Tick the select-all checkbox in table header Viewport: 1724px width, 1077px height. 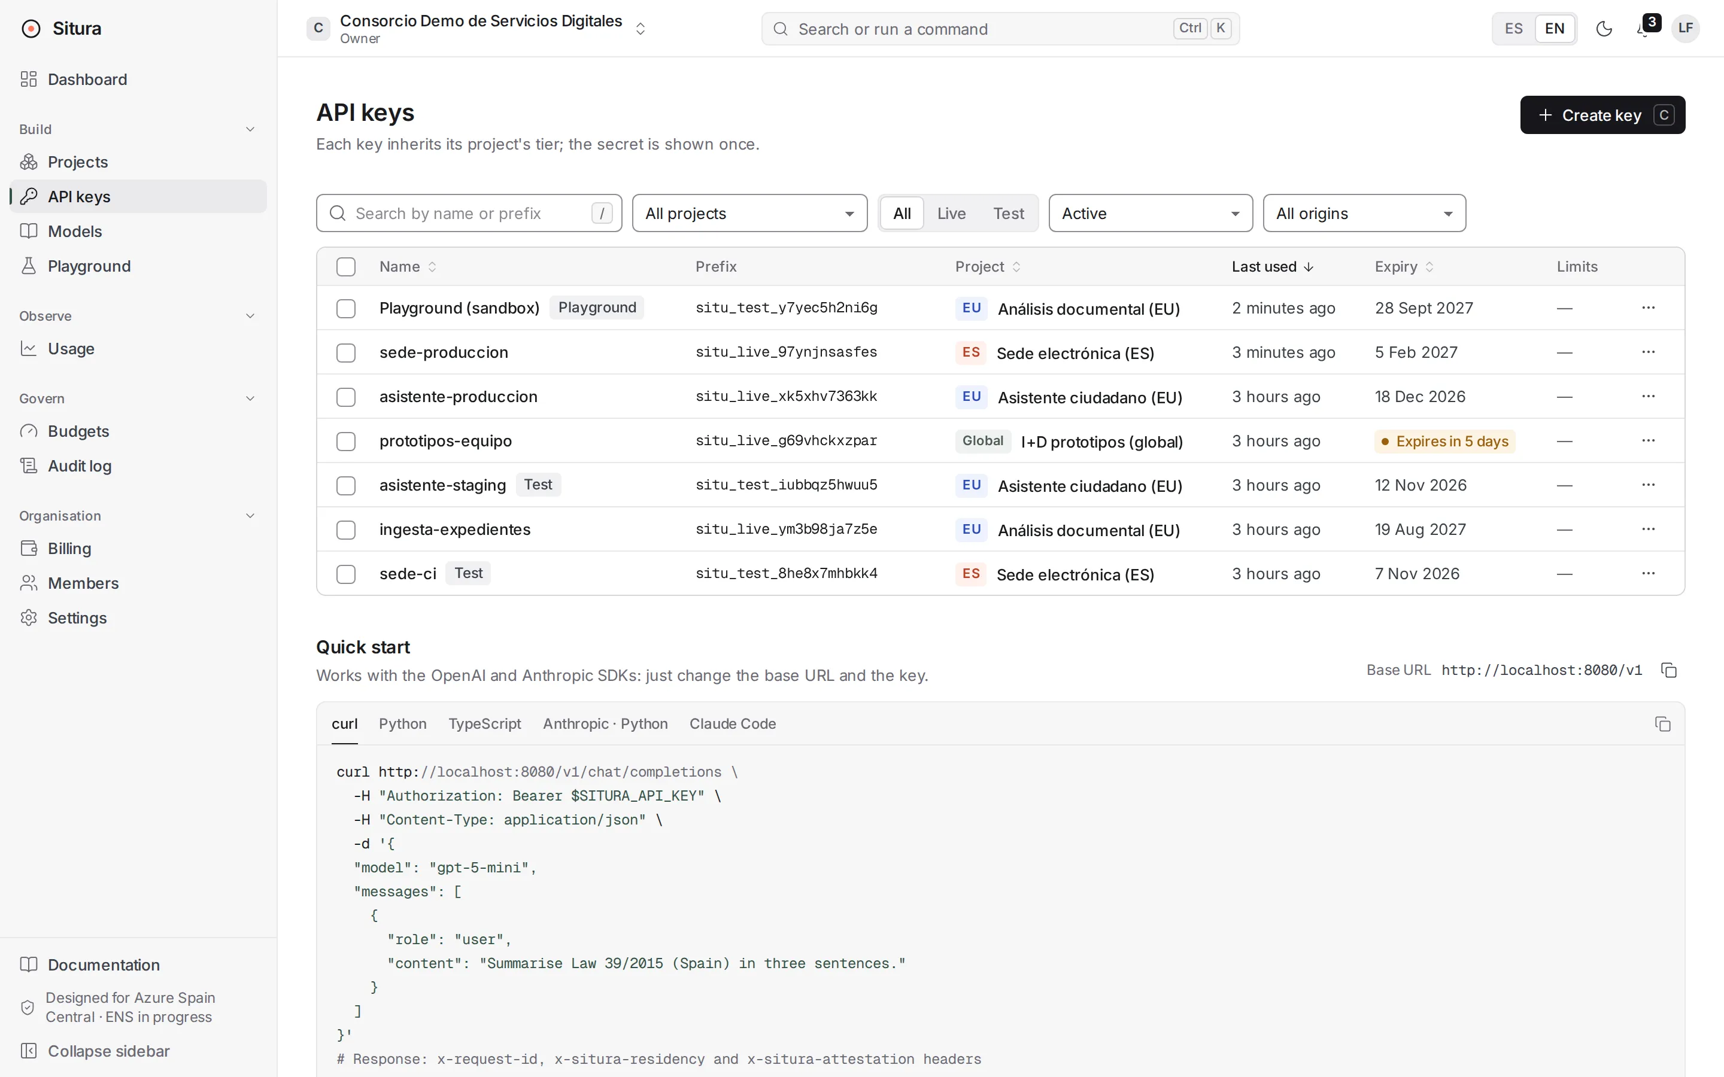(x=345, y=266)
